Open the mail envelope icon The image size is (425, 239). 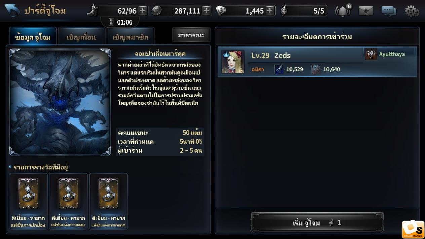click(x=365, y=11)
